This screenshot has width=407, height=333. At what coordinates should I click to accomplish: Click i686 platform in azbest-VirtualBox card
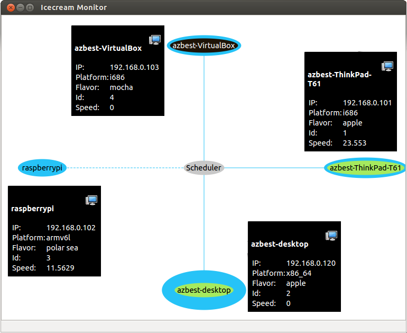tap(117, 77)
